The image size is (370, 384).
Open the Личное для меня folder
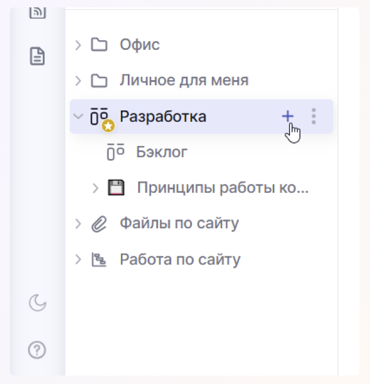(184, 81)
